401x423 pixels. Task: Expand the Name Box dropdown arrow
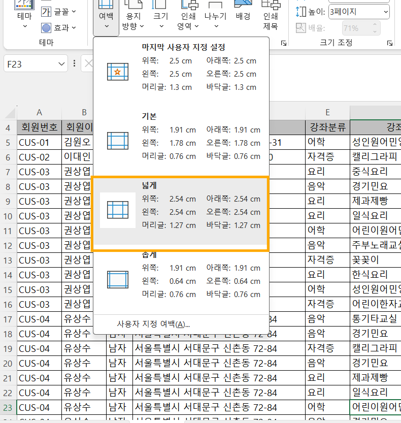(x=61, y=64)
